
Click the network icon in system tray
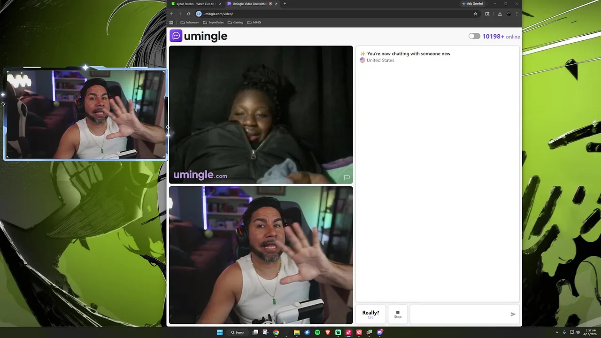pyautogui.click(x=572, y=332)
